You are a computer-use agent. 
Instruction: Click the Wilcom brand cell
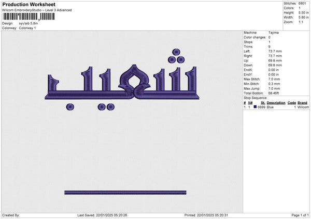pyautogui.click(x=303, y=107)
